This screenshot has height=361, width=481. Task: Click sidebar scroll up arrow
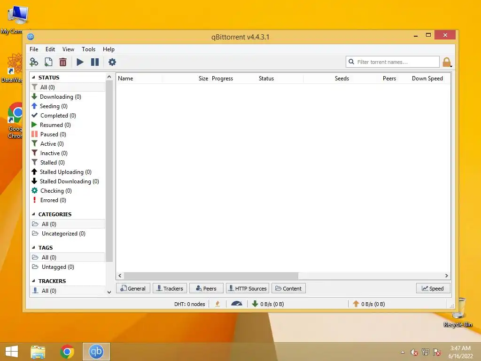(x=109, y=77)
